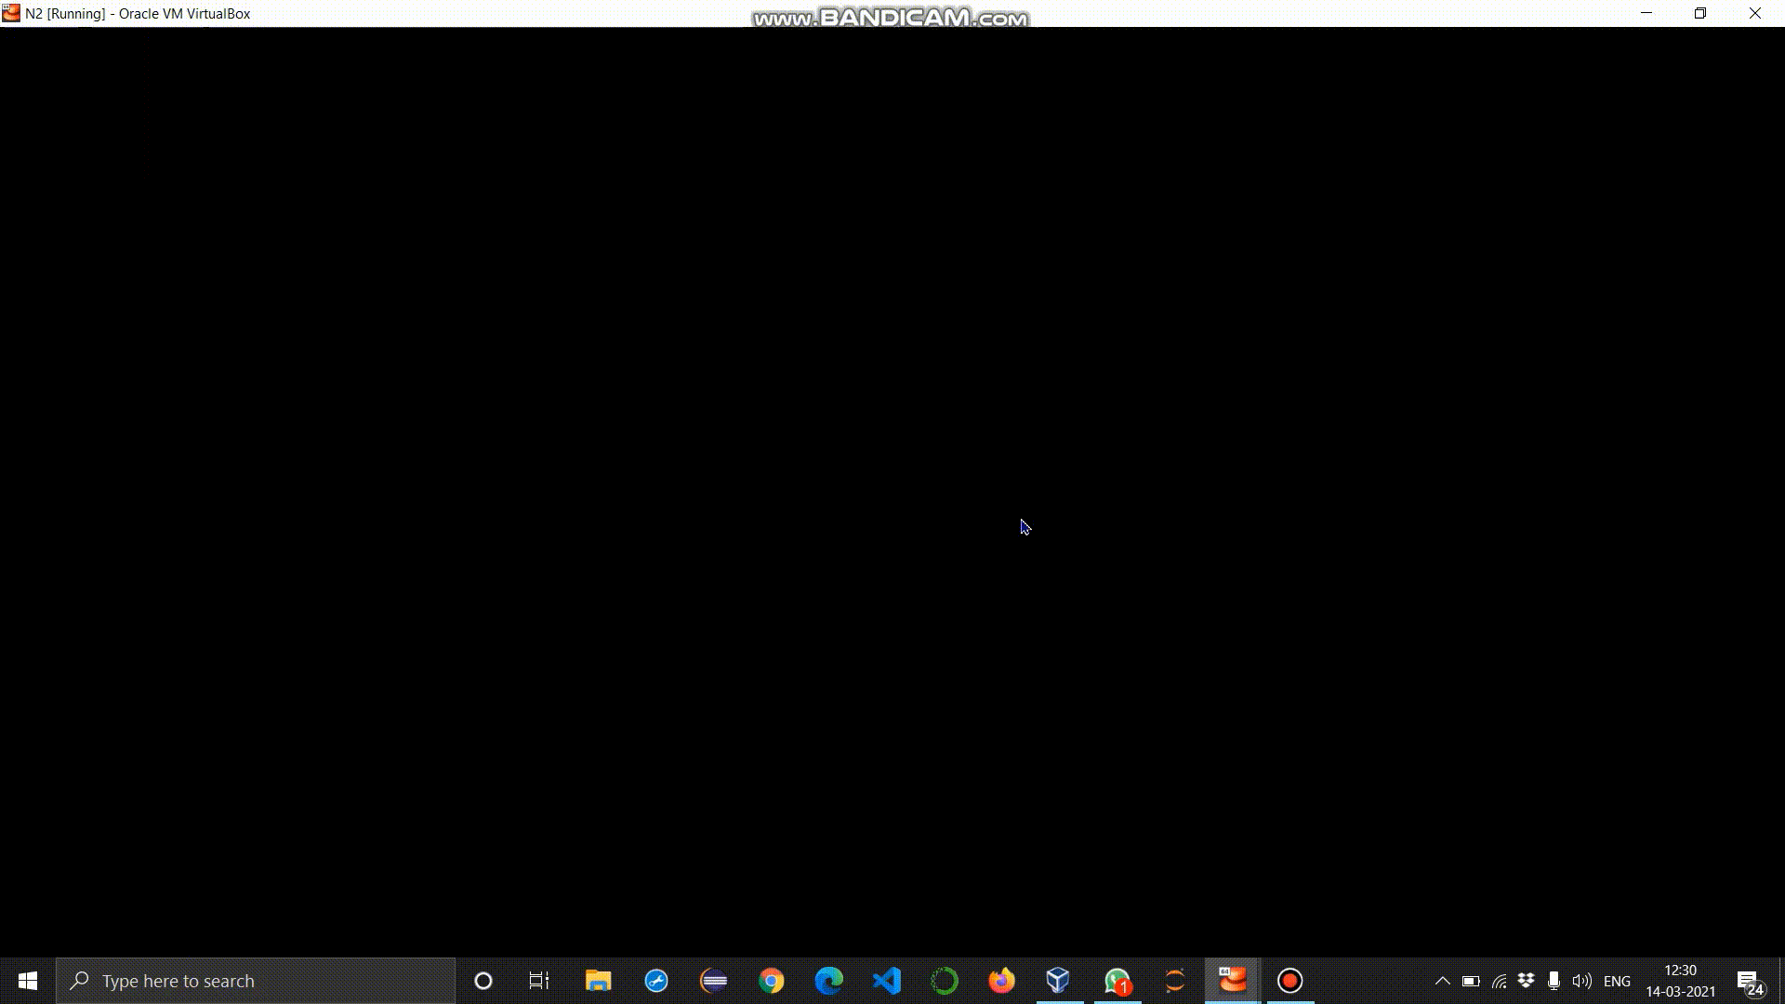Screen dimensions: 1785x1004
Task: Launch File Explorer from taskbar
Action: coord(598,981)
